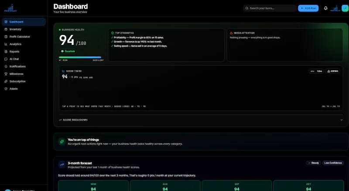Click the bell notification icon in the header

325,8
